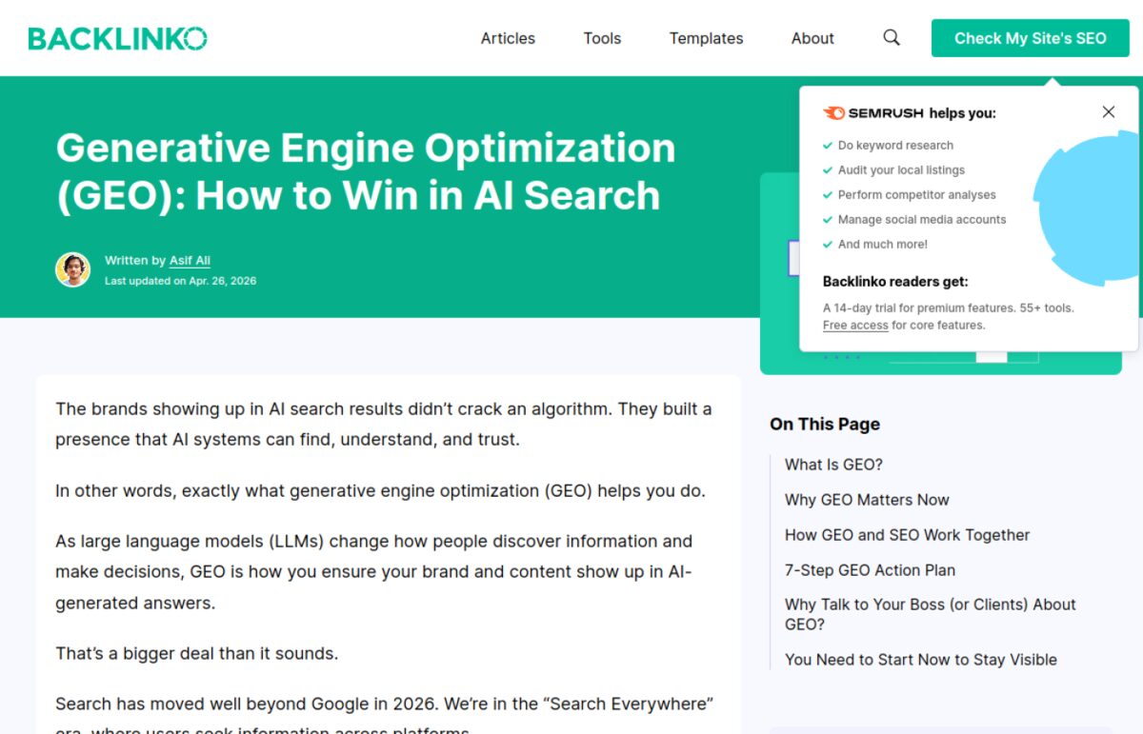Open the About menu
1143x734 pixels.
[812, 38]
